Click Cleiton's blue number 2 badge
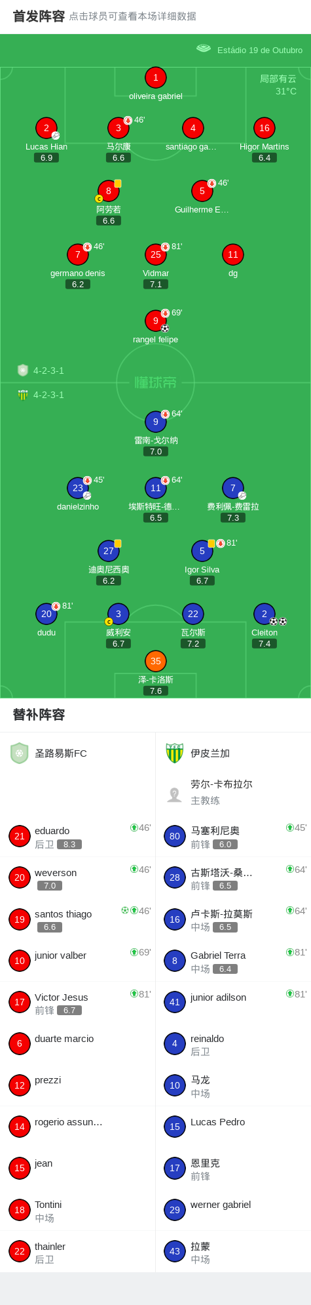 click(264, 614)
